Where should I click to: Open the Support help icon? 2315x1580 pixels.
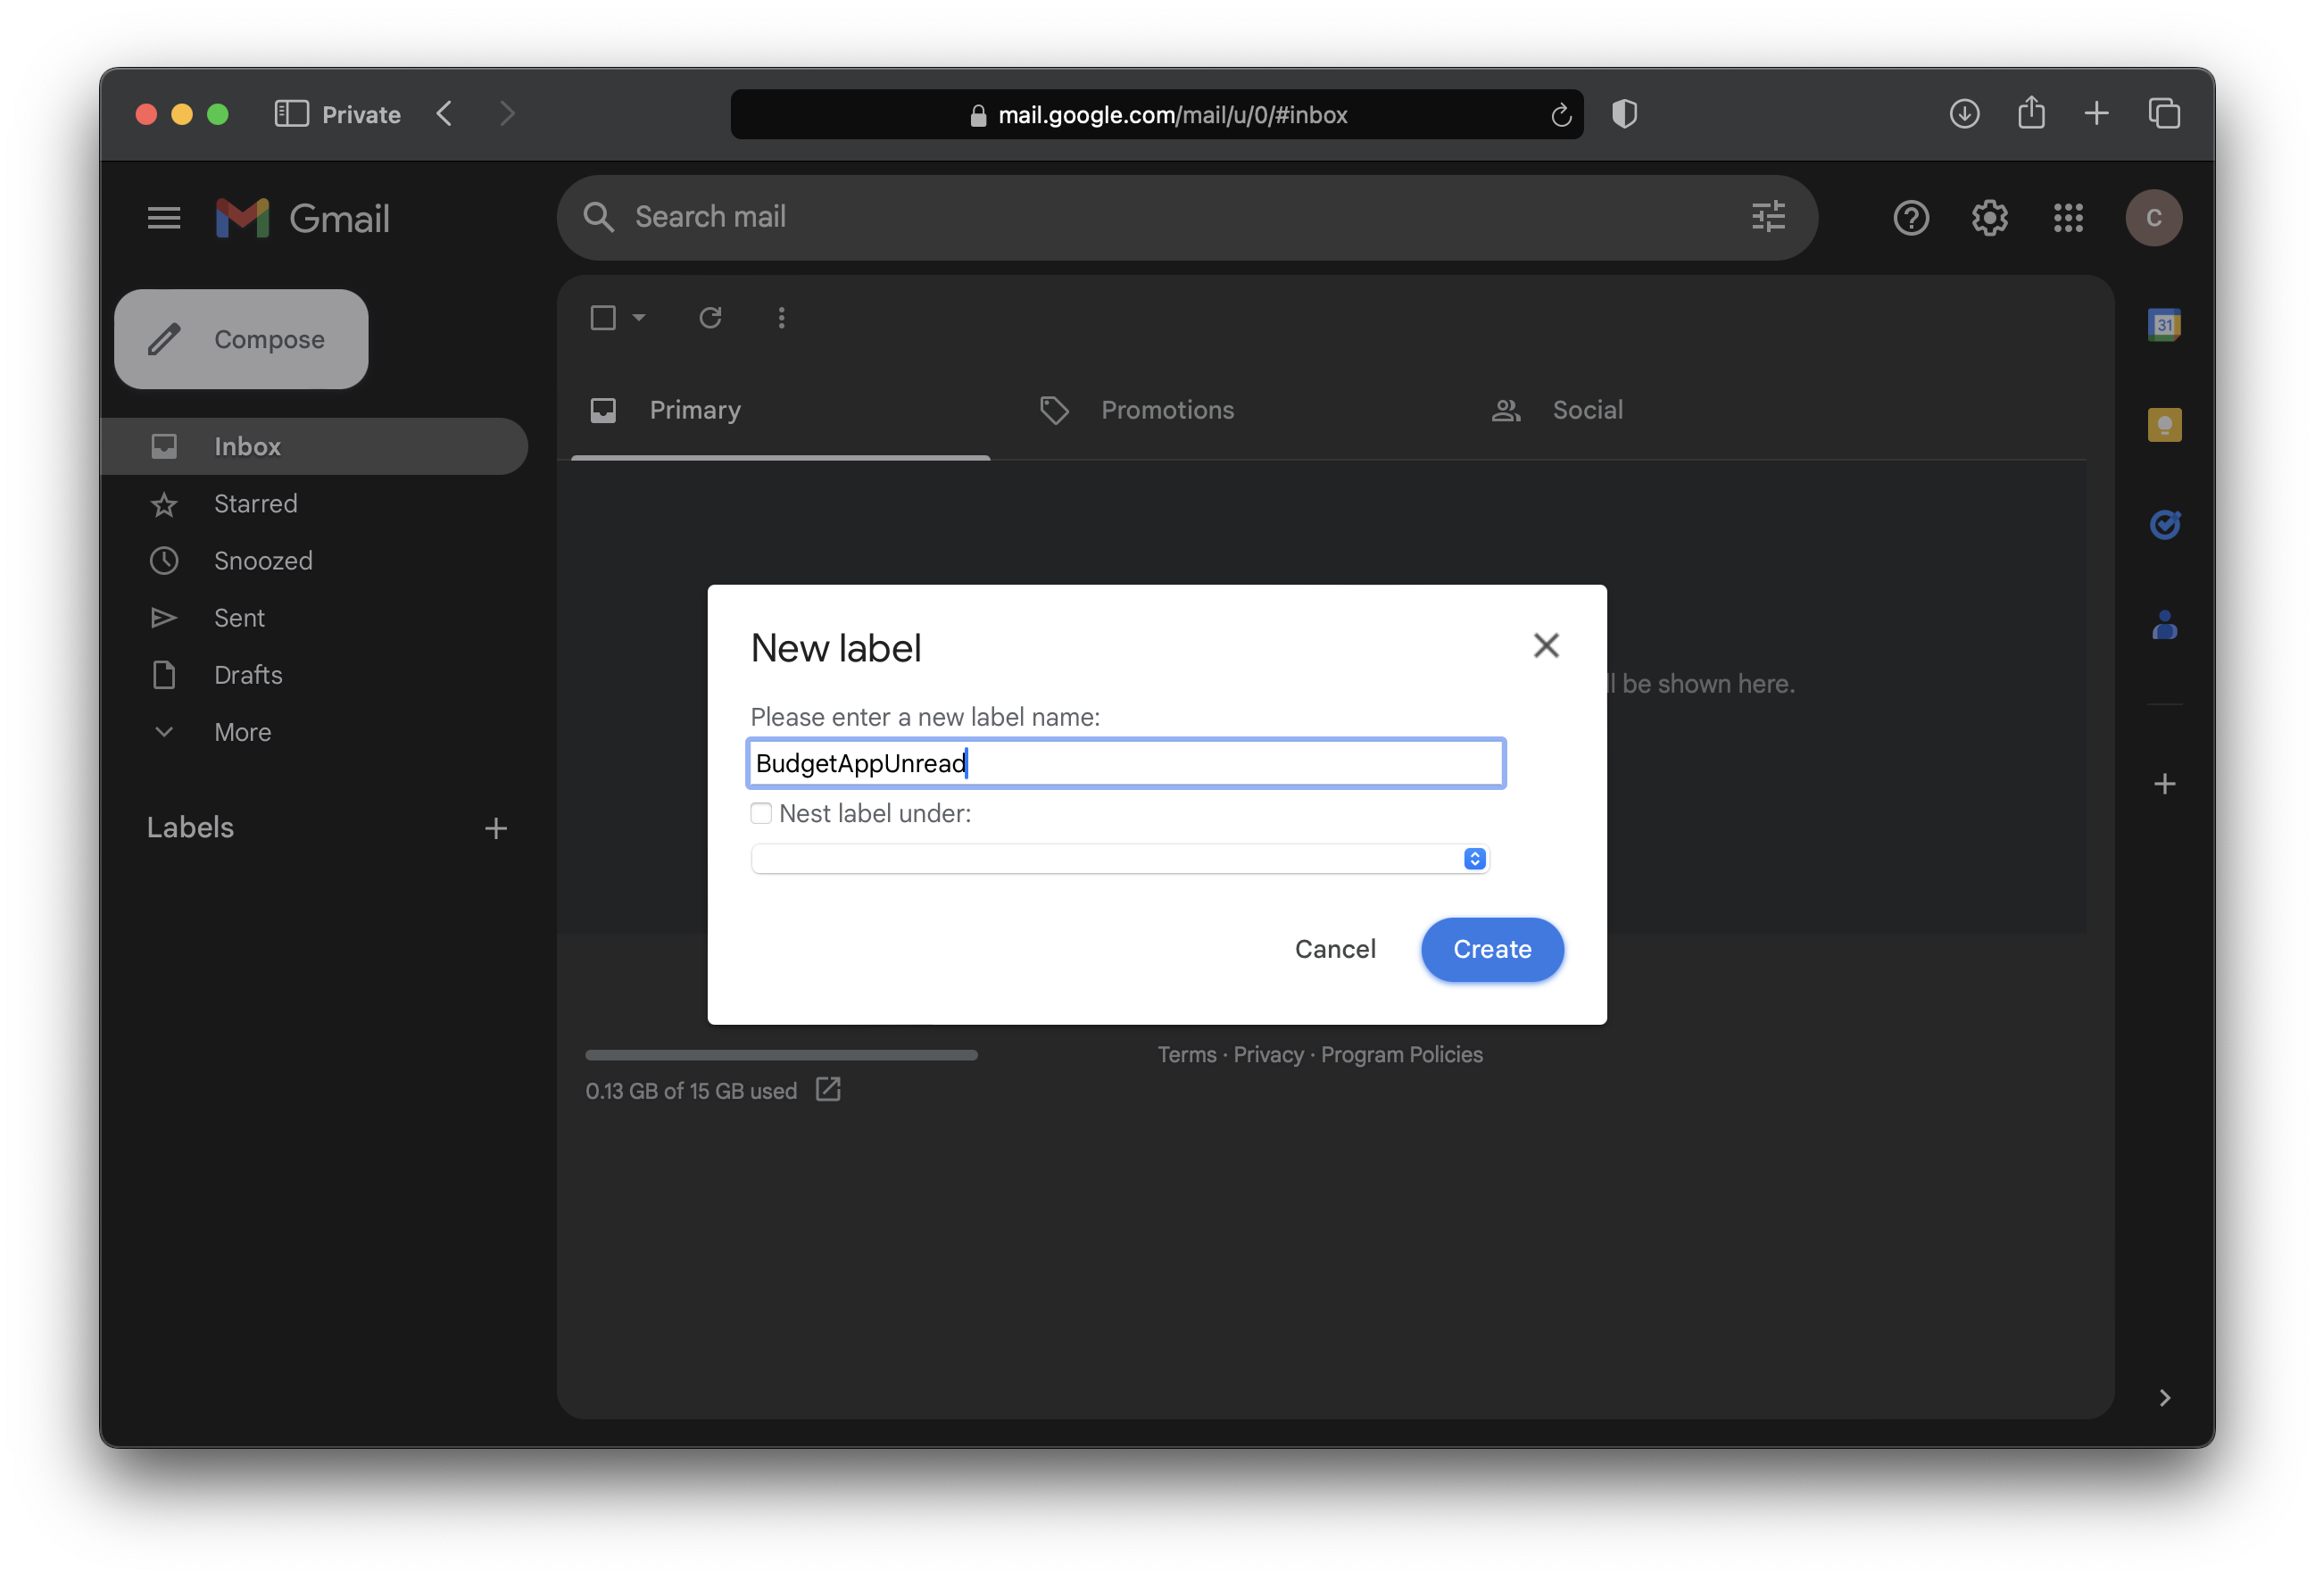pos(1911,217)
